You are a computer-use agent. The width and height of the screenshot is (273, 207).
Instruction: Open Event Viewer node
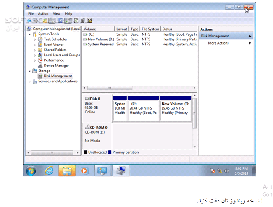(x=53, y=45)
